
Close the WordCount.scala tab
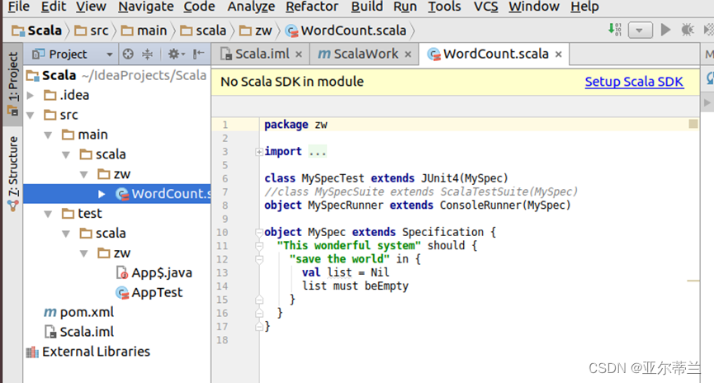pyautogui.click(x=559, y=54)
